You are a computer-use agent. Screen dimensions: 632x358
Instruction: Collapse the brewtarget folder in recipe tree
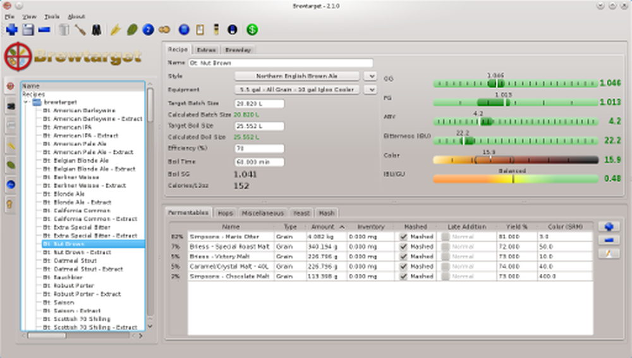[x=27, y=102]
